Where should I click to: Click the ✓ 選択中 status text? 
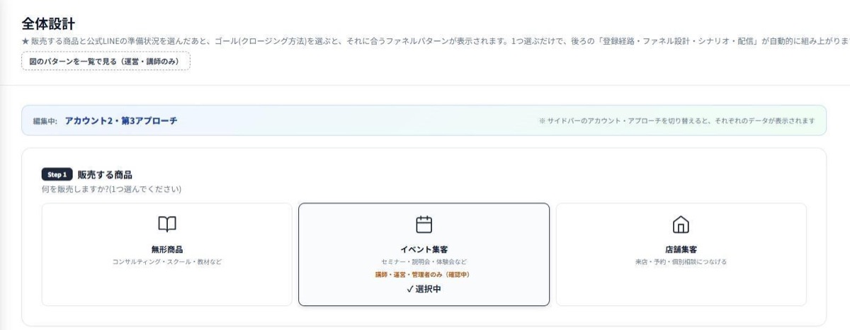[424, 289]
